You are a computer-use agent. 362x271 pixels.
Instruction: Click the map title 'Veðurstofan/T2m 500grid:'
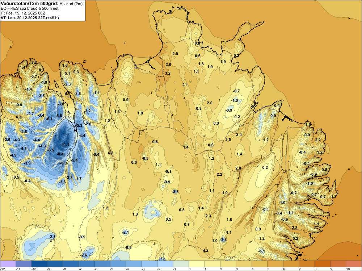(30, 4)
